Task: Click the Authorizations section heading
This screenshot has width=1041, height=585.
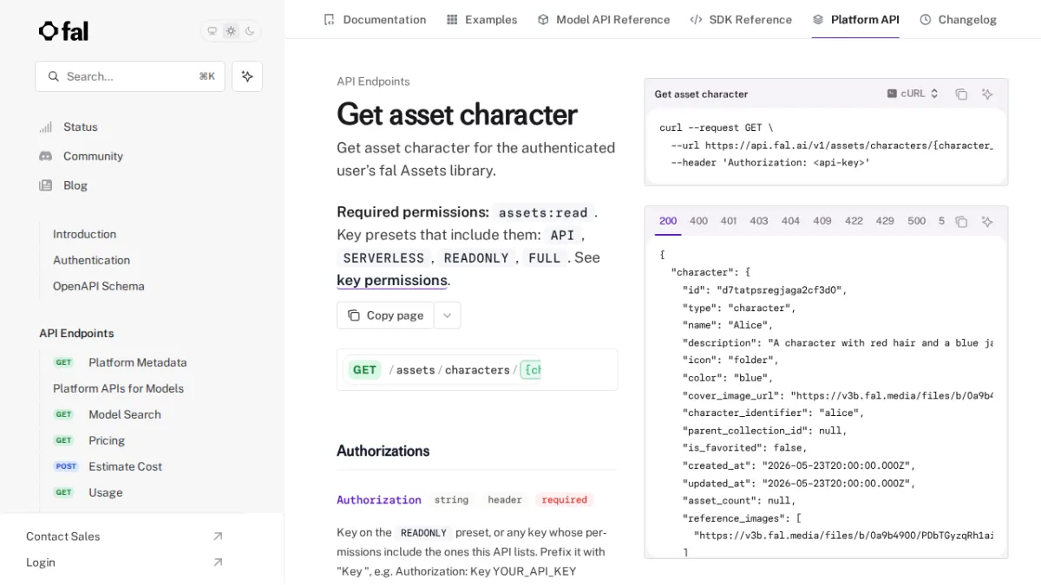Action: (383, 451)
